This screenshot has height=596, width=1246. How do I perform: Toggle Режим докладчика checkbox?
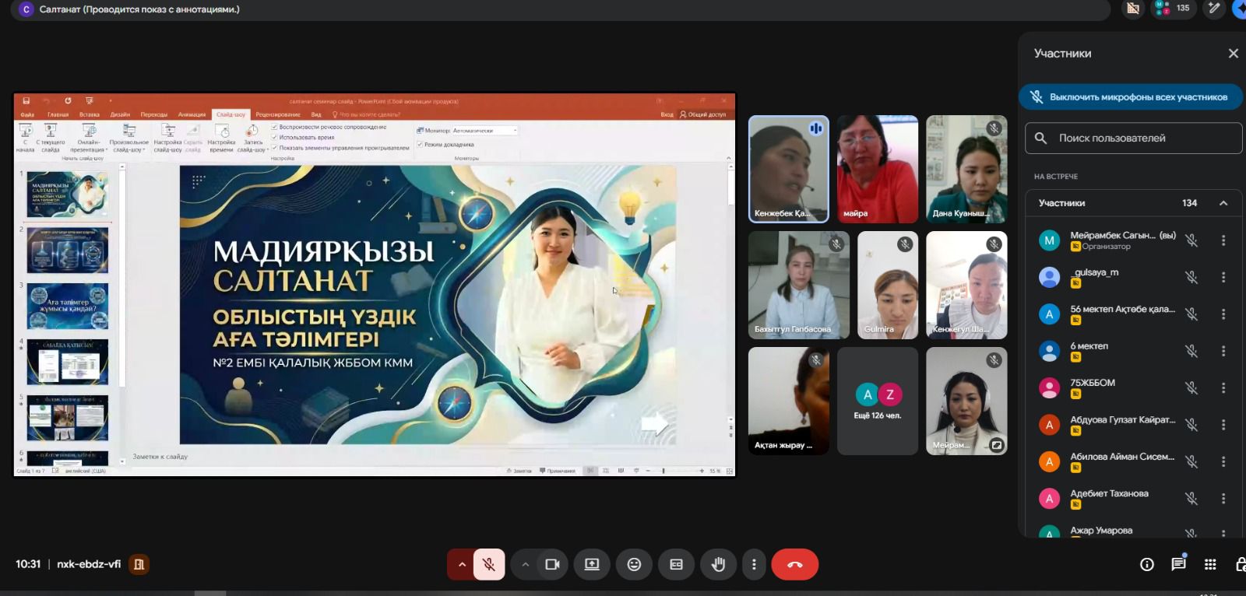(x=420, y=144)
